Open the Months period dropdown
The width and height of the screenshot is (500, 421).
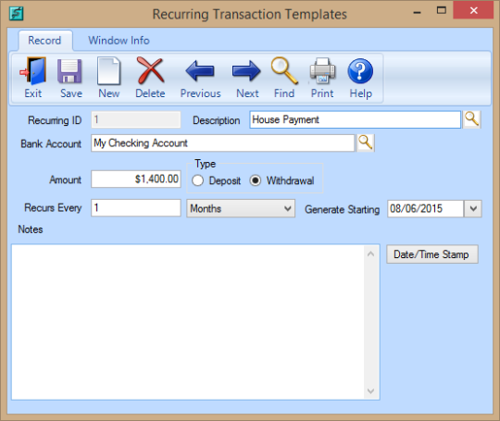click(241, 208)
